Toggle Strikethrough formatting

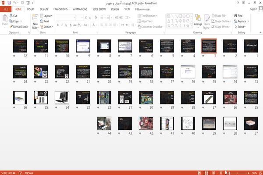(75, 25)
